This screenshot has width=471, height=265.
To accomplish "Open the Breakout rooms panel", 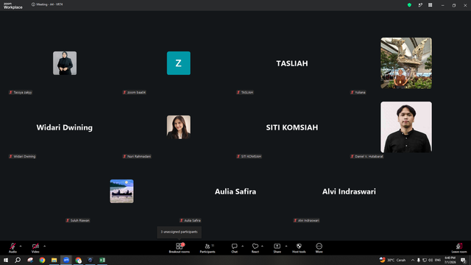I will (x=180, y=248).
